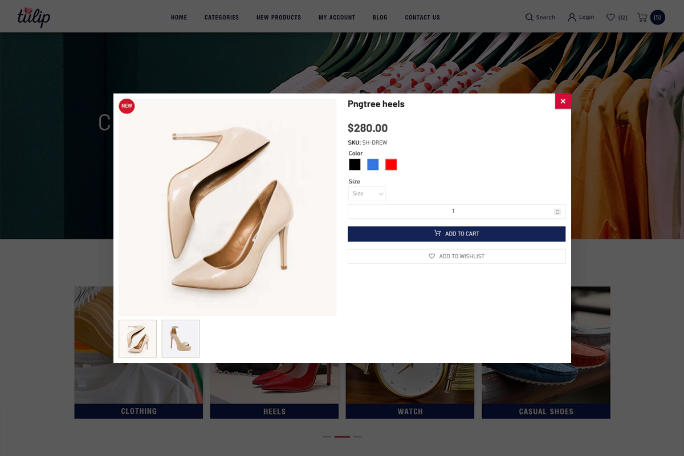
Task: Click ADD TO CART button
Action: (x=457, y=234)
